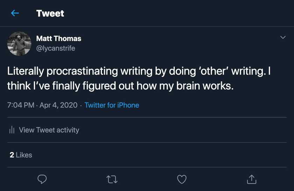Click the likes count number 2
The width and height of the screenshot is (294, 191).
tap(12, 155)
